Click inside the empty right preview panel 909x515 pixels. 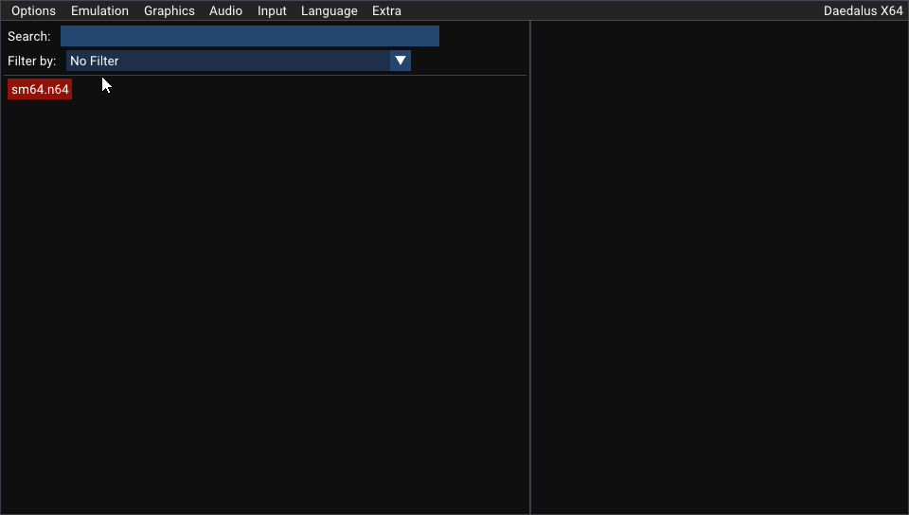[720, 265]
